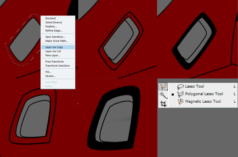
Task: Pick Lasso Tool from the flyout
Action: pyautogui.click(x=203, y=86)
